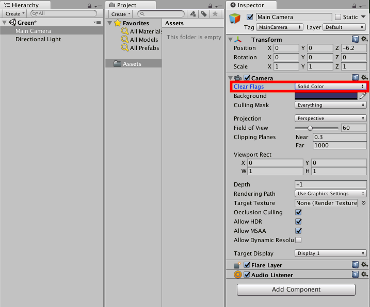
Task: Toggle Allow HDR checkbox
Action: (298, 221)
